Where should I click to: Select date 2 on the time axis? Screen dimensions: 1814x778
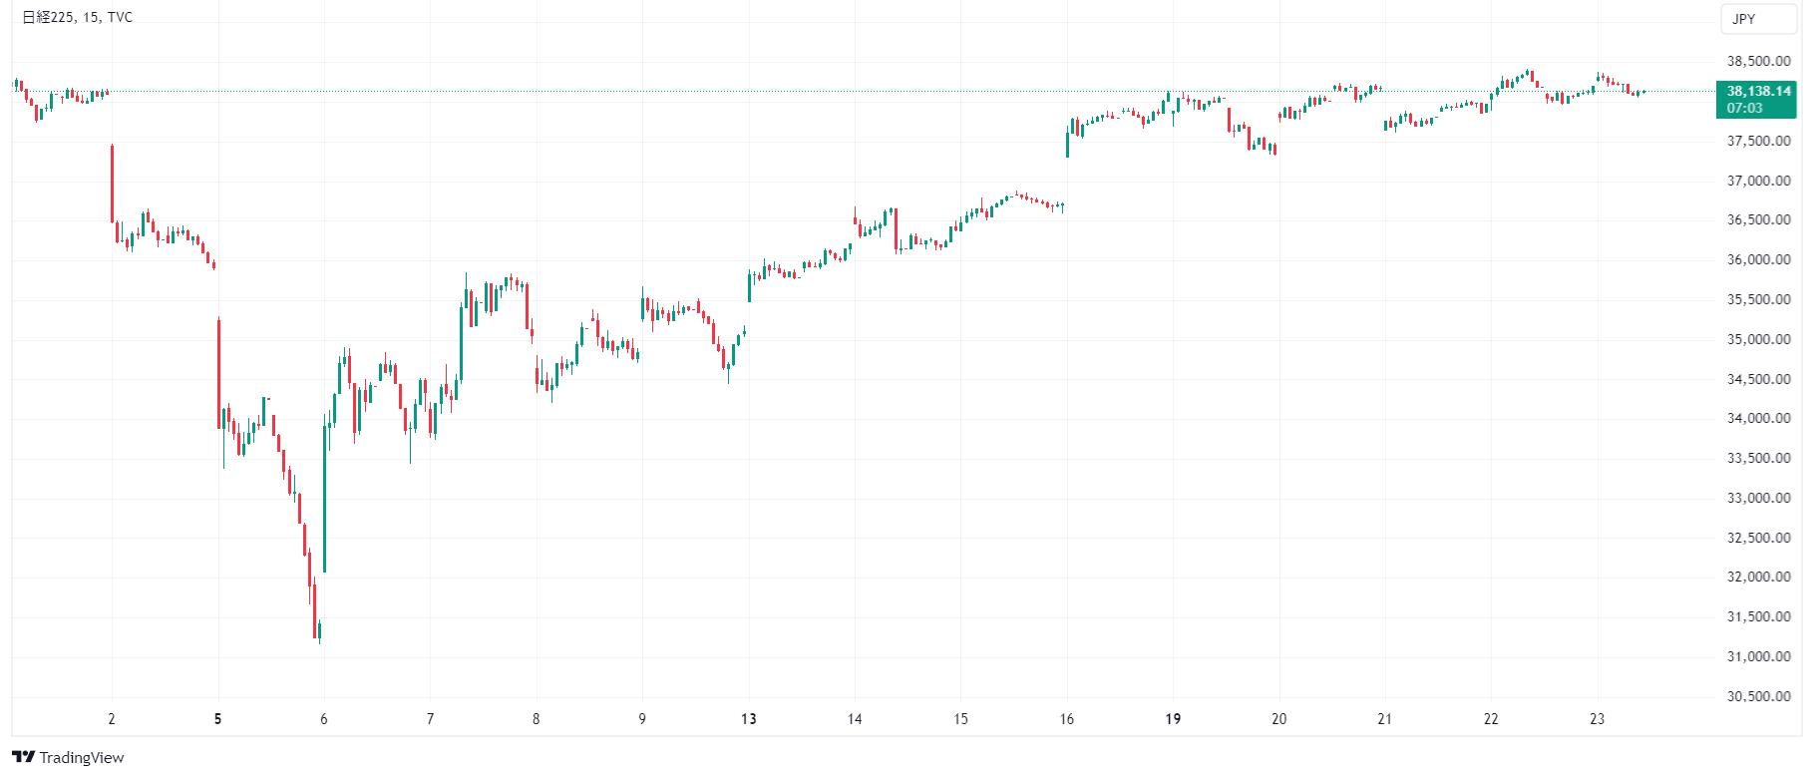[x=112, y=719]
